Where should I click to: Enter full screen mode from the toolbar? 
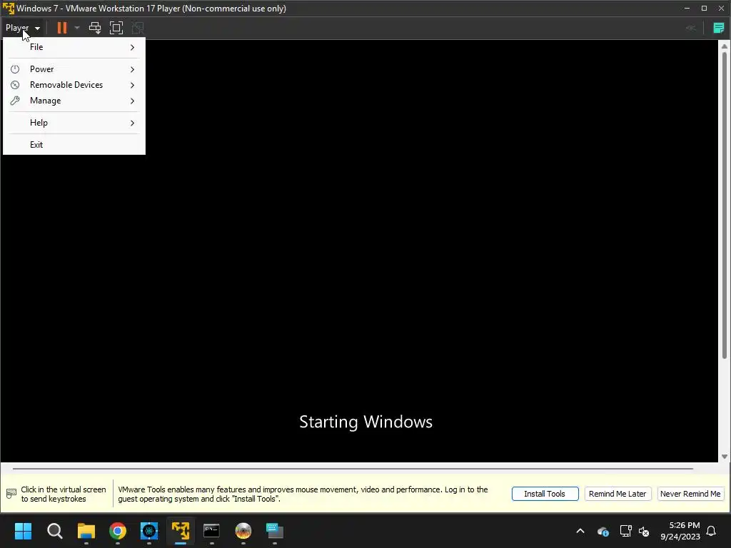pos(116,28)
